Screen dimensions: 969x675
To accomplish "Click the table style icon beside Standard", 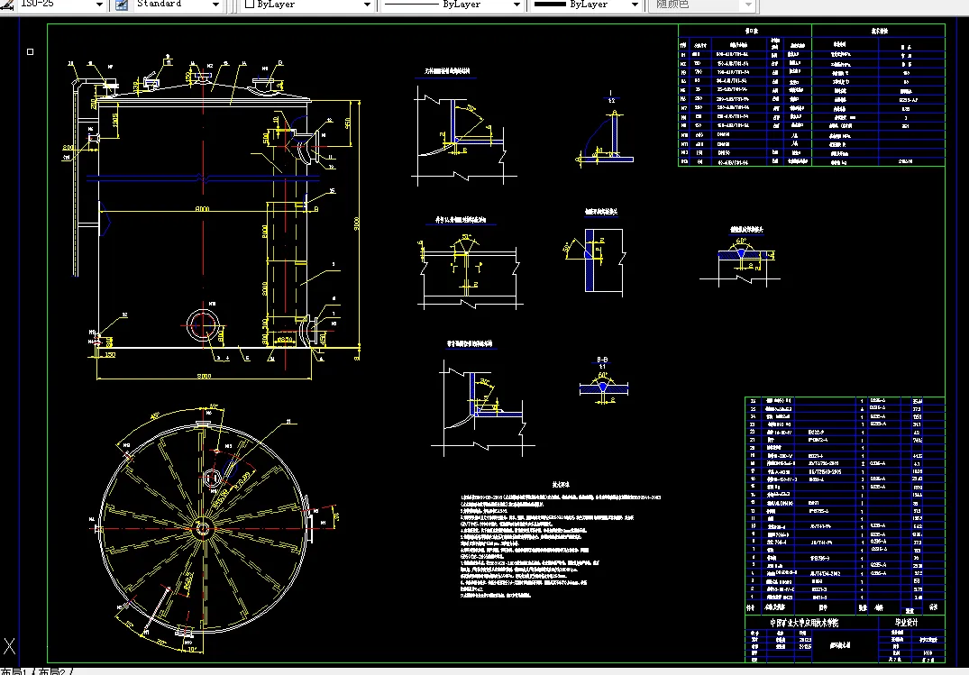I will (x=123, y=5).
